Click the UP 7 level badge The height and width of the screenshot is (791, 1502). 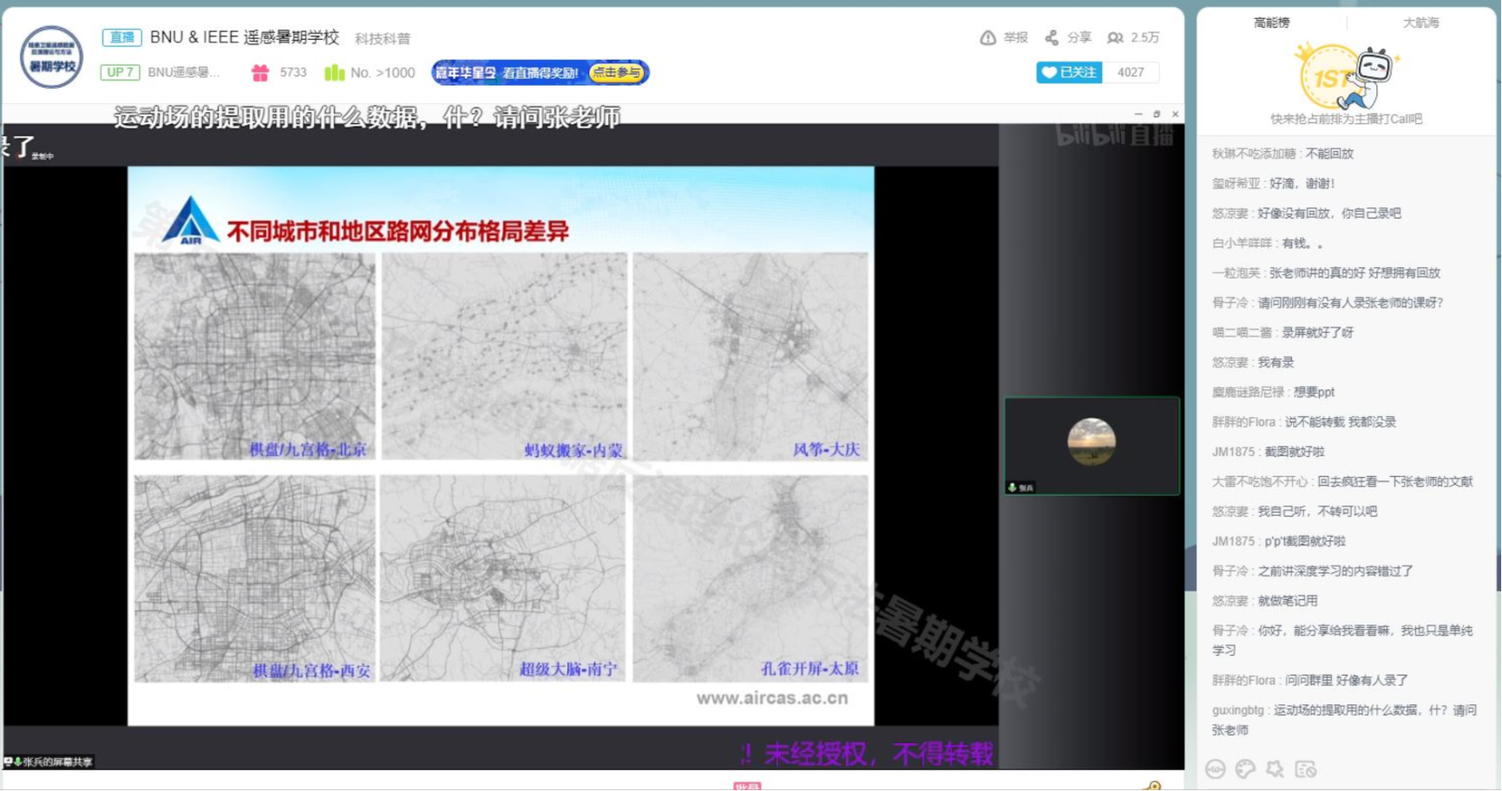[120, 72]
